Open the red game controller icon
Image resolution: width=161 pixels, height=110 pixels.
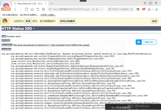coord(144,9)
